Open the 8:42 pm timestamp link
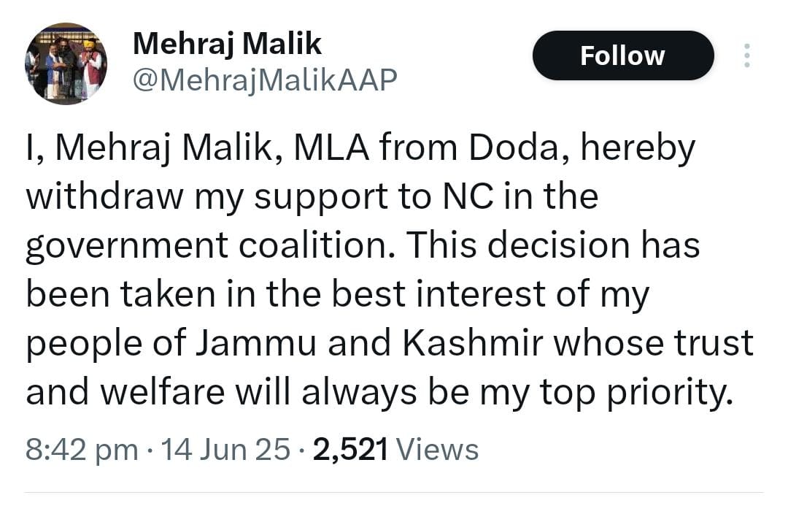This screenshot has height=522, width=788. tap(82, 449)
